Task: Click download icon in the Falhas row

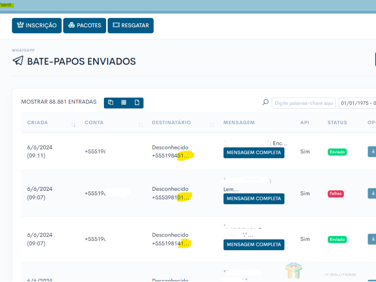Action: pyautogui.click(x=372, y=193)
